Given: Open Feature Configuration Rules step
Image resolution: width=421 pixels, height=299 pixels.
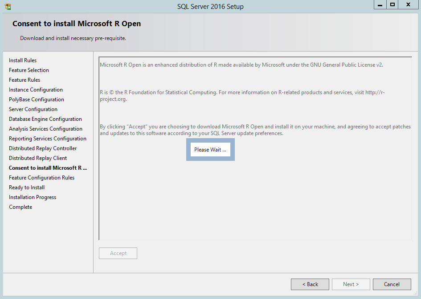Looking at the screenshot, I should (42, 177).
